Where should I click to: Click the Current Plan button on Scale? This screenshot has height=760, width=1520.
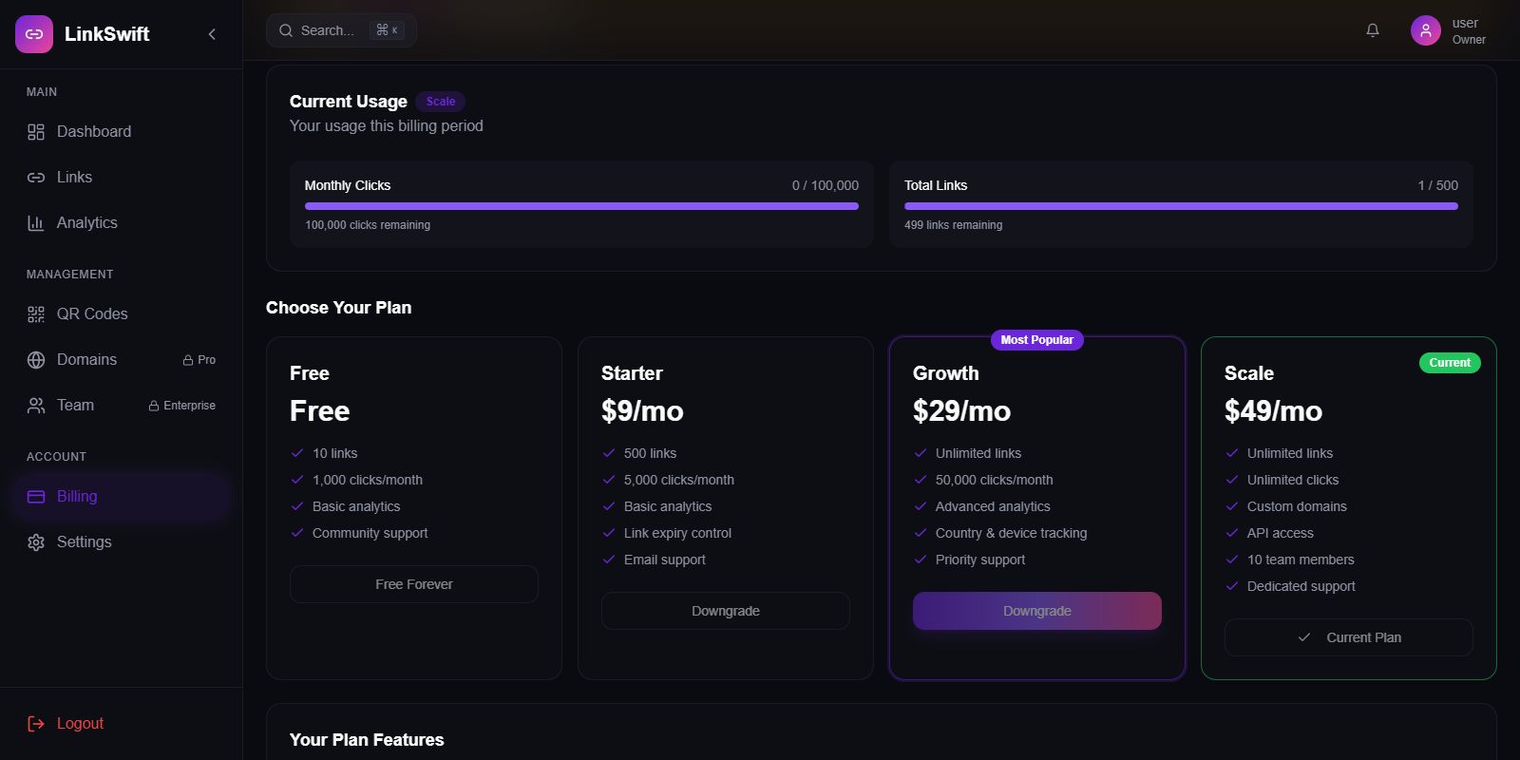[x=1348, y=637]
